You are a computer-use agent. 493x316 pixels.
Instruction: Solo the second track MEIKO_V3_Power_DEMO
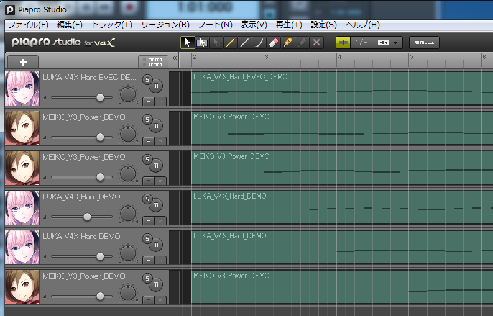[147, 119]
